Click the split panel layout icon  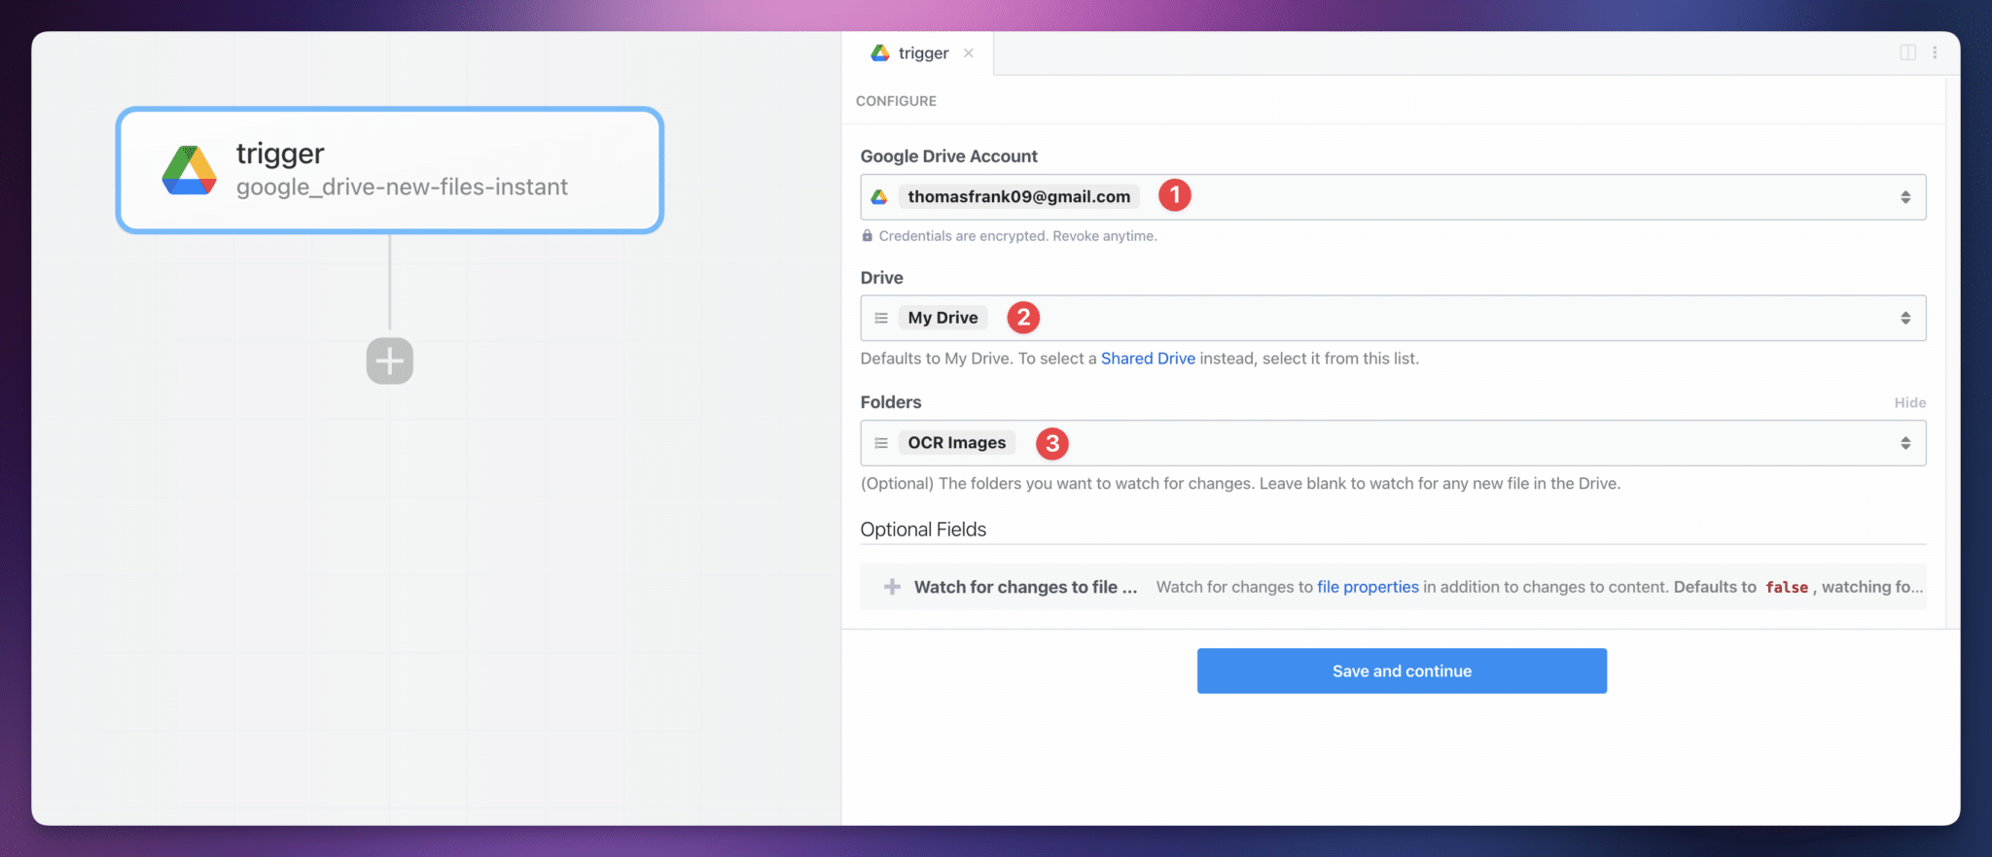(x=1907, y=52)
